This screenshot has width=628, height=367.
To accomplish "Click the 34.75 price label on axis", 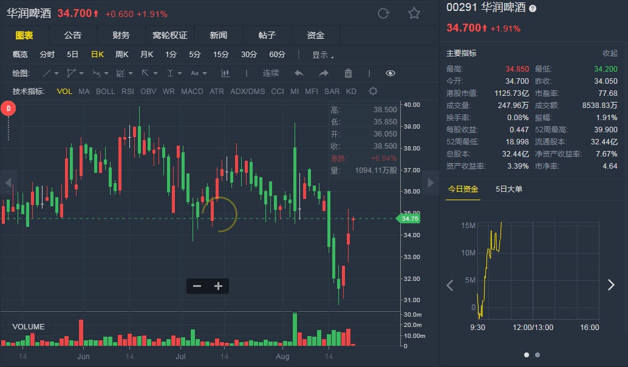I will [x=409, y=218].
